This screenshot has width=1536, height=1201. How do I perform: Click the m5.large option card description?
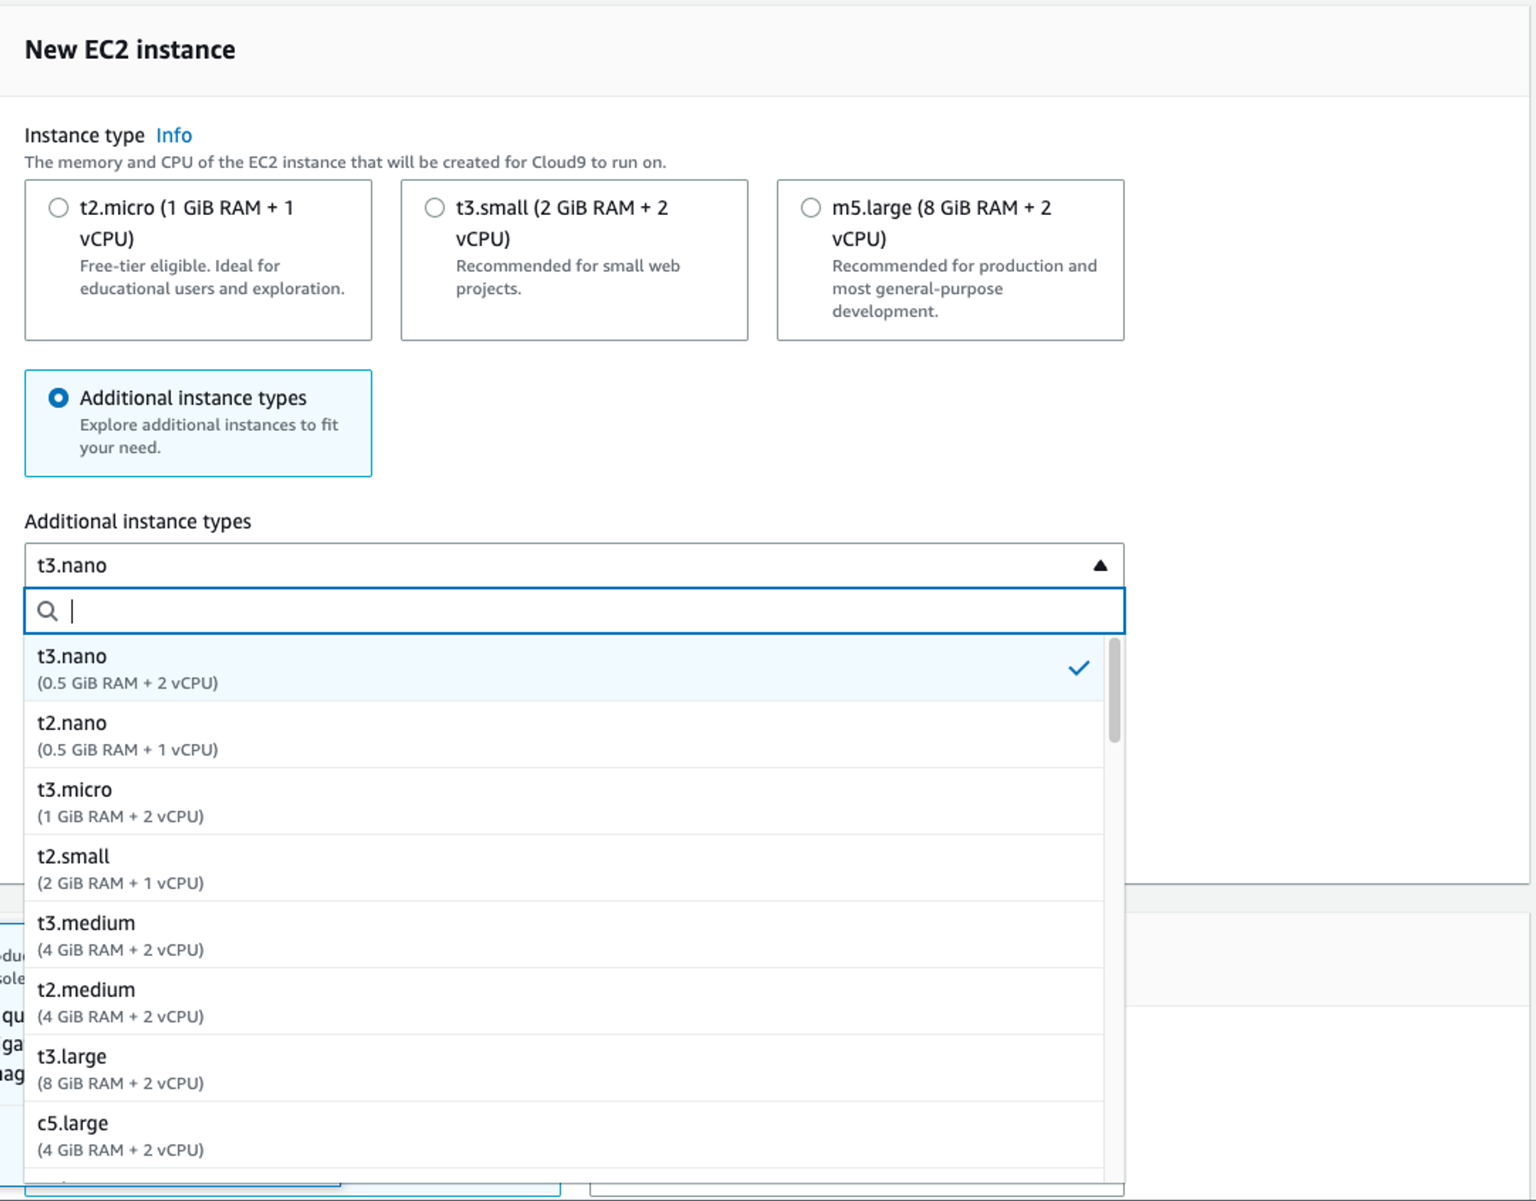click(x=964, y=289)
